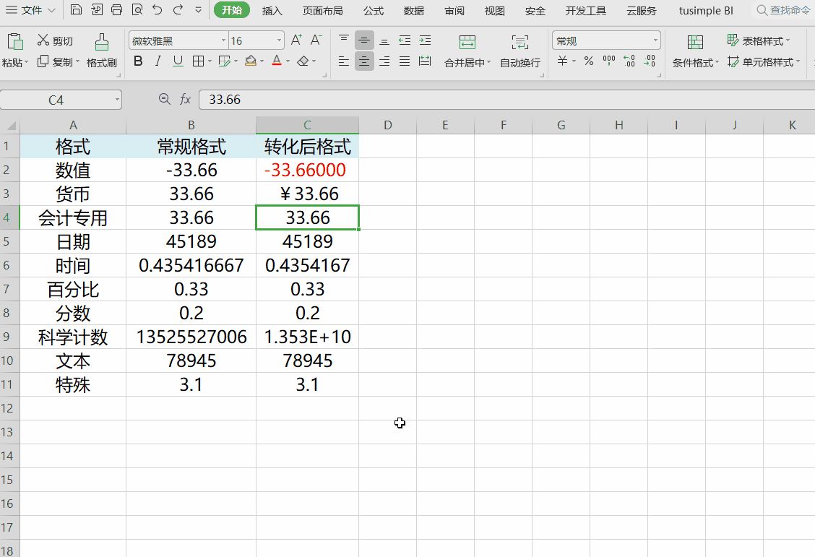
Task: Click the decrease decimal places icon
Action: [649, 61]
